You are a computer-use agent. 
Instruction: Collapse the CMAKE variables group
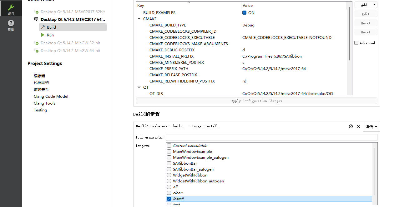point(139,19)
